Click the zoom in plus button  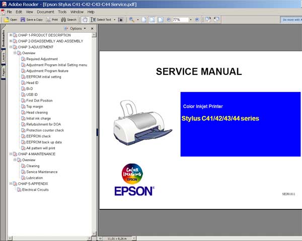197,20
